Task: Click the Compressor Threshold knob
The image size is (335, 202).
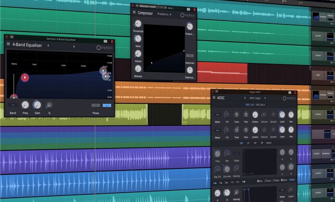Action: point(138,23)
